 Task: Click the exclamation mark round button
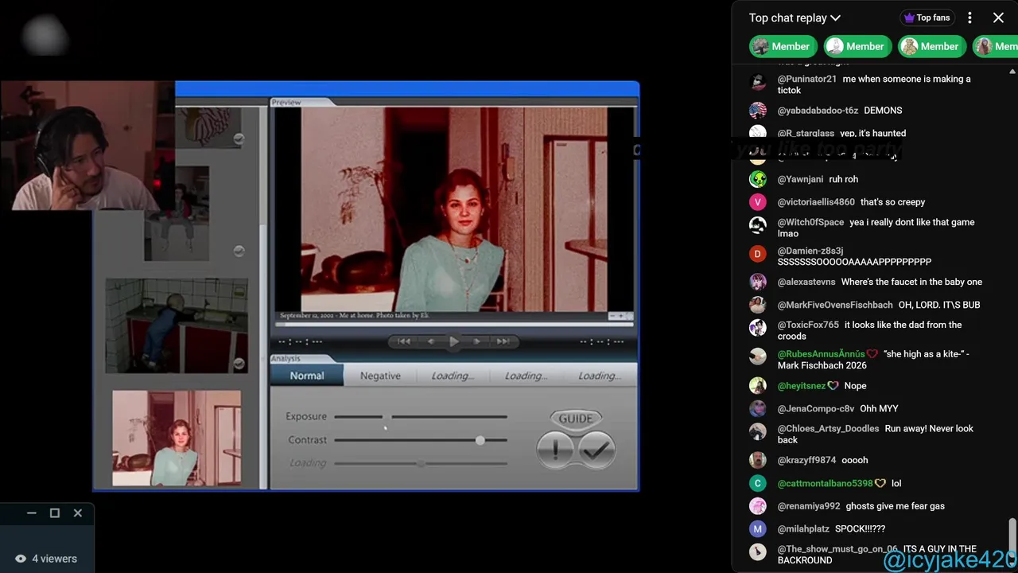555,450
